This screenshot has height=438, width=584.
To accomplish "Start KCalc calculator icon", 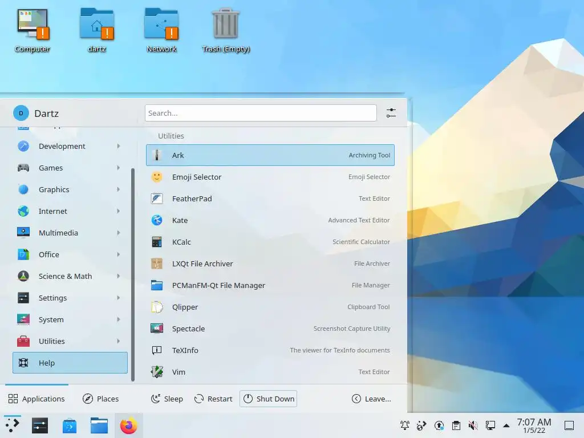I will (157, 242).
